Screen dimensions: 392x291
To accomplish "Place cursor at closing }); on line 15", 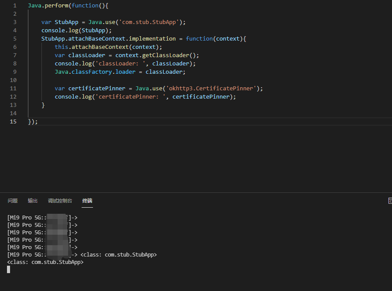I will (33, 122).
